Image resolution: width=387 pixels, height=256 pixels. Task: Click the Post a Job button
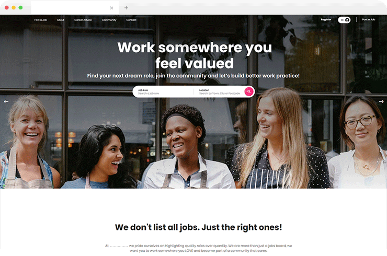coord(369,19)
